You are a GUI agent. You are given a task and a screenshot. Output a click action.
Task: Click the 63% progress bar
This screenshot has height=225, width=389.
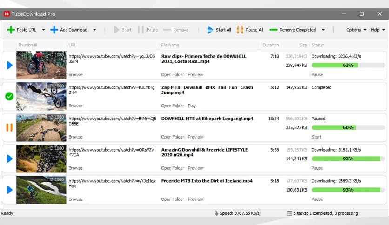pos(348,65)
